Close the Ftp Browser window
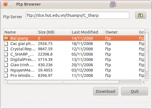The width and height of the screenshot is (152, 109). coord(5,4)
